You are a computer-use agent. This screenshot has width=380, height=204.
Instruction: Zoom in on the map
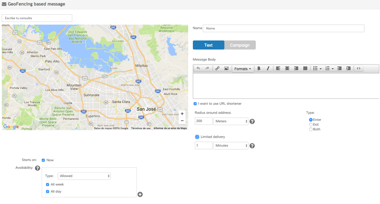pos(182,114)
